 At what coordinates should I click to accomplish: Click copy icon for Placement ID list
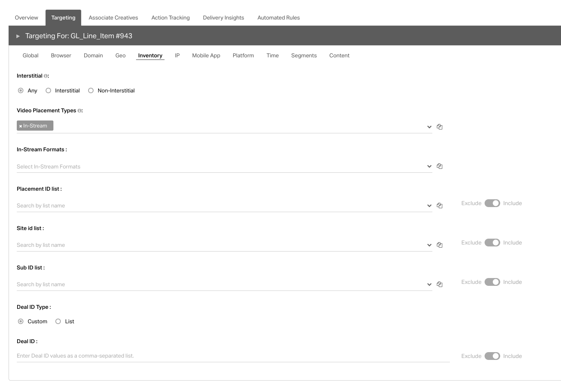(439, 206)
